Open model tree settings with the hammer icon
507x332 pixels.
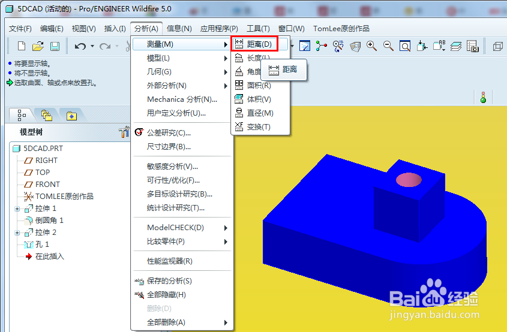tap(124, 132)
